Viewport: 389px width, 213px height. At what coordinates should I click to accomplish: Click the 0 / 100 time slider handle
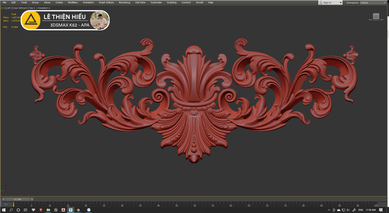point(17,199)
